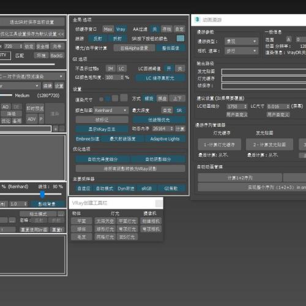Screen dimensions: 306x306
Task: Click the dynamic memory value field
Action: pyautogui.click(x=163, y=129)
